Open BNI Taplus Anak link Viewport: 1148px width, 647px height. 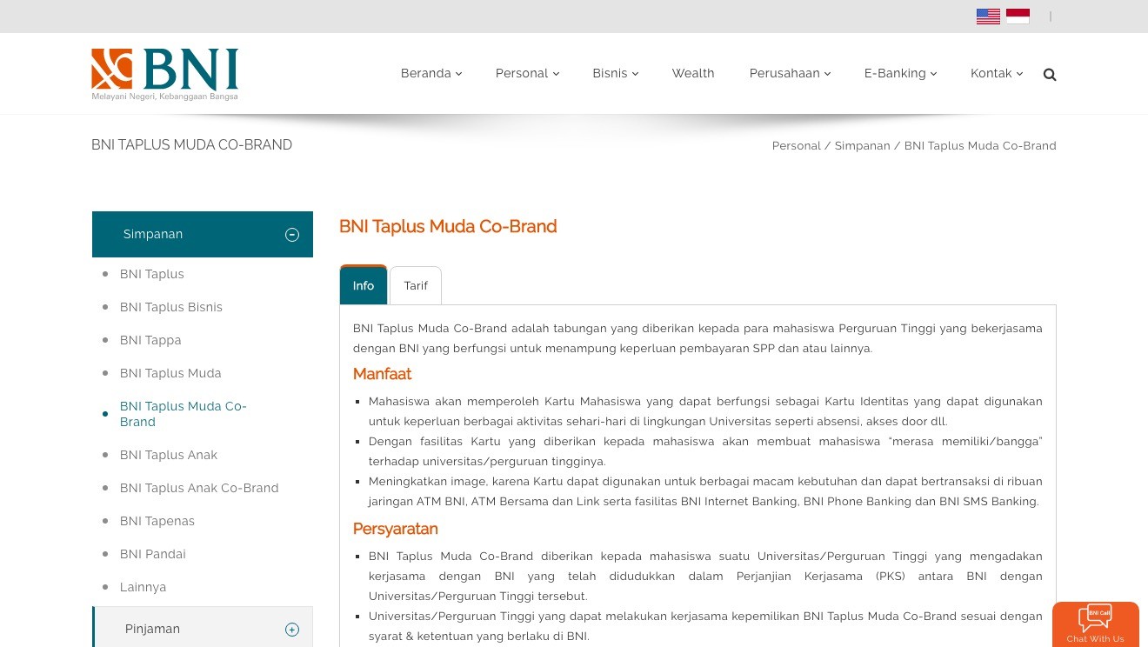(169, 455)
